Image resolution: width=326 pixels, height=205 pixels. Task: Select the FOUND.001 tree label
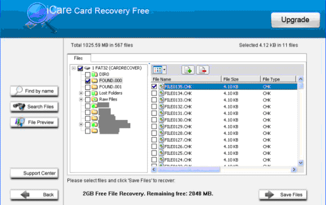coord(110,87)
